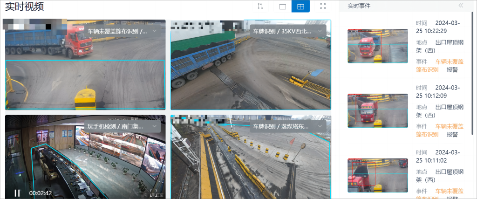Open the 10:12:09 event snapshot thumbnail

pyautogui.click(x=377, y=111)
